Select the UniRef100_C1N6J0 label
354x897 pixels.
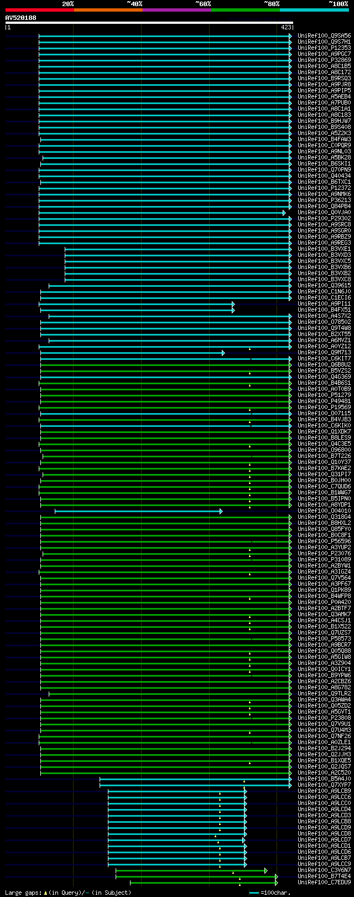click(x=324, y=292)
